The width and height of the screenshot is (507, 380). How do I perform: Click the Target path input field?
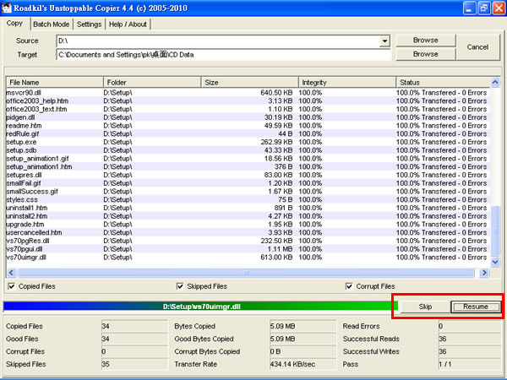click(x=223, y=55)
